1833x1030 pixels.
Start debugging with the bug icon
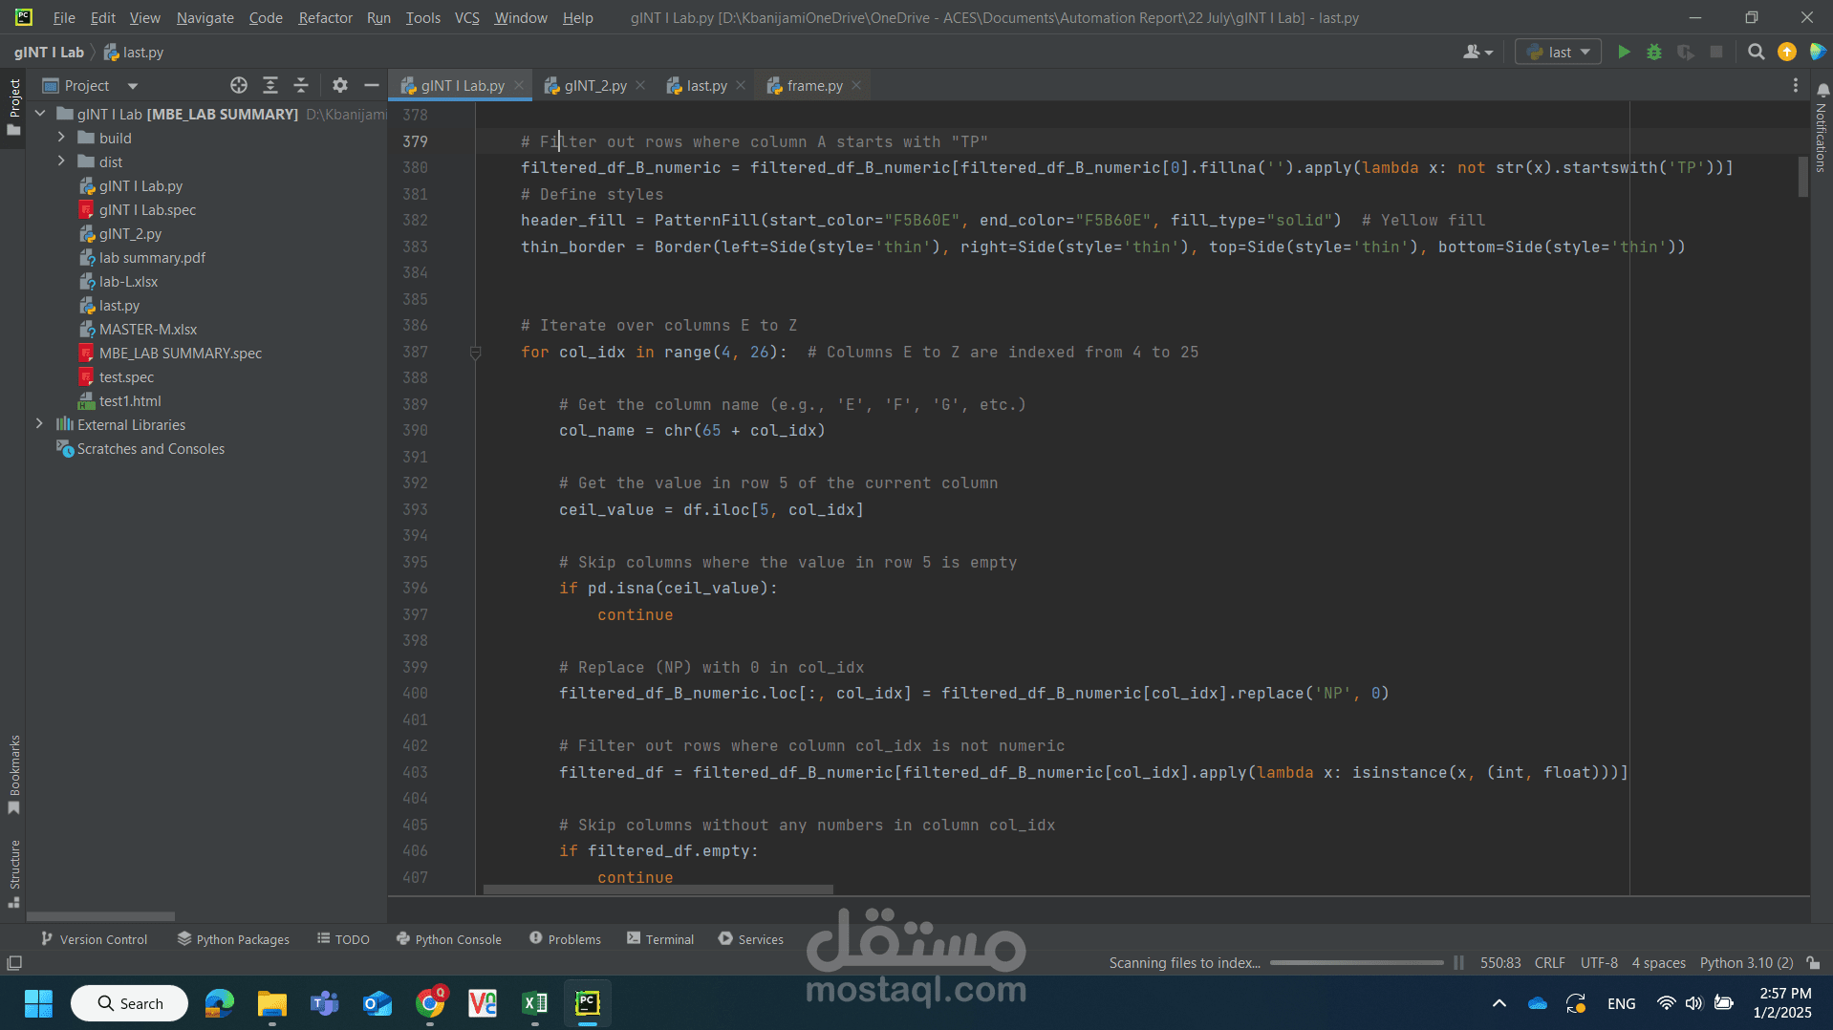tap(1654, 52)
